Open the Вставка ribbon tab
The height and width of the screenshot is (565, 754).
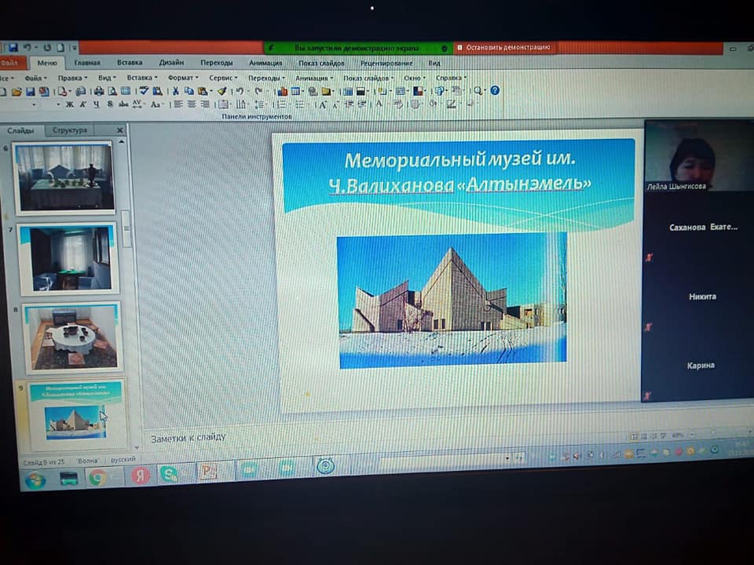pyautogui.click(x=130, y=63)
